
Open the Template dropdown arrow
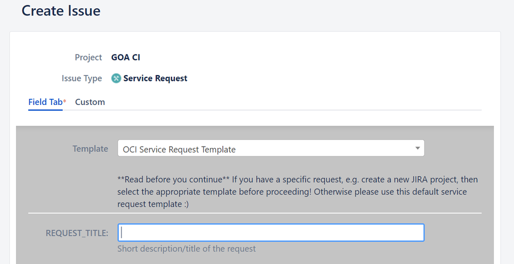click(417, 148)
